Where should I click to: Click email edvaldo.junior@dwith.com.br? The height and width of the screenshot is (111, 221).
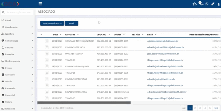[x=161, y=79]
